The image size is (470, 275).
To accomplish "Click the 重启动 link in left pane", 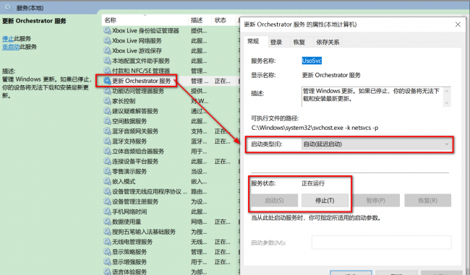I will [x=11, y=47].
